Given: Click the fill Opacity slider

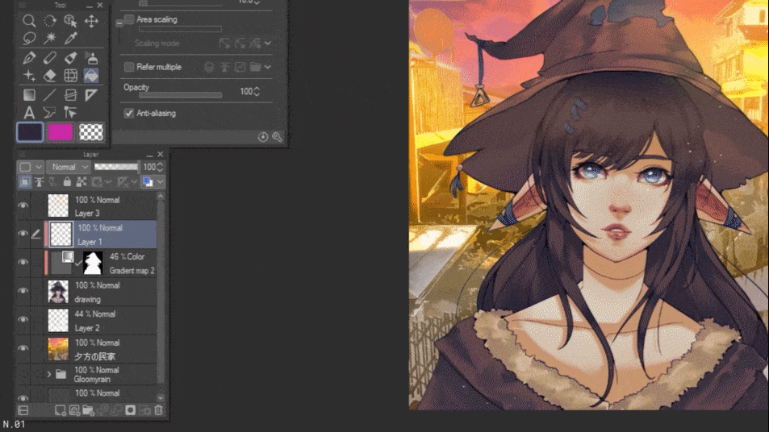Looking at the screenshot, I should tap(181, 95).
